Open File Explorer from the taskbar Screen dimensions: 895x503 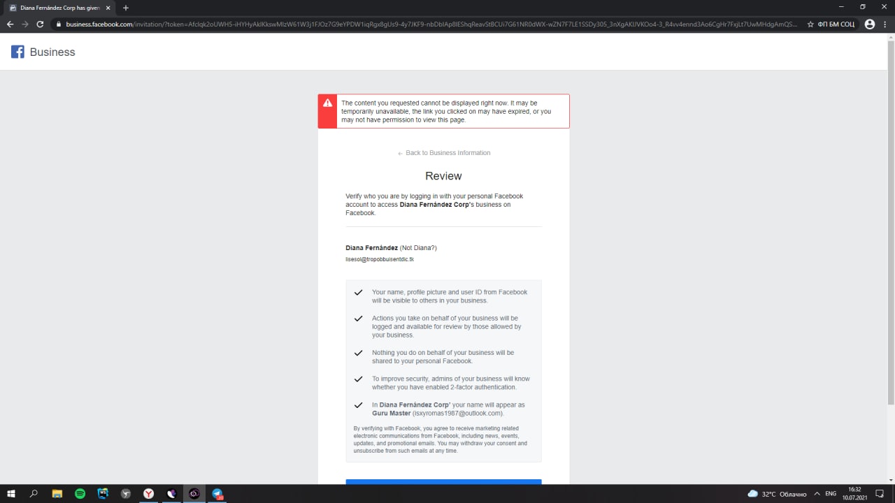click(x=57, y=494)
